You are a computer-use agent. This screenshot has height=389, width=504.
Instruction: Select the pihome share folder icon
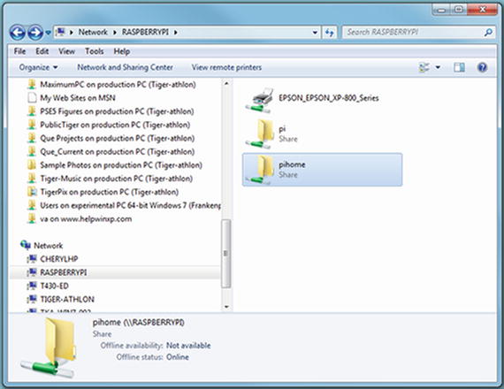[x=260, y=170]
